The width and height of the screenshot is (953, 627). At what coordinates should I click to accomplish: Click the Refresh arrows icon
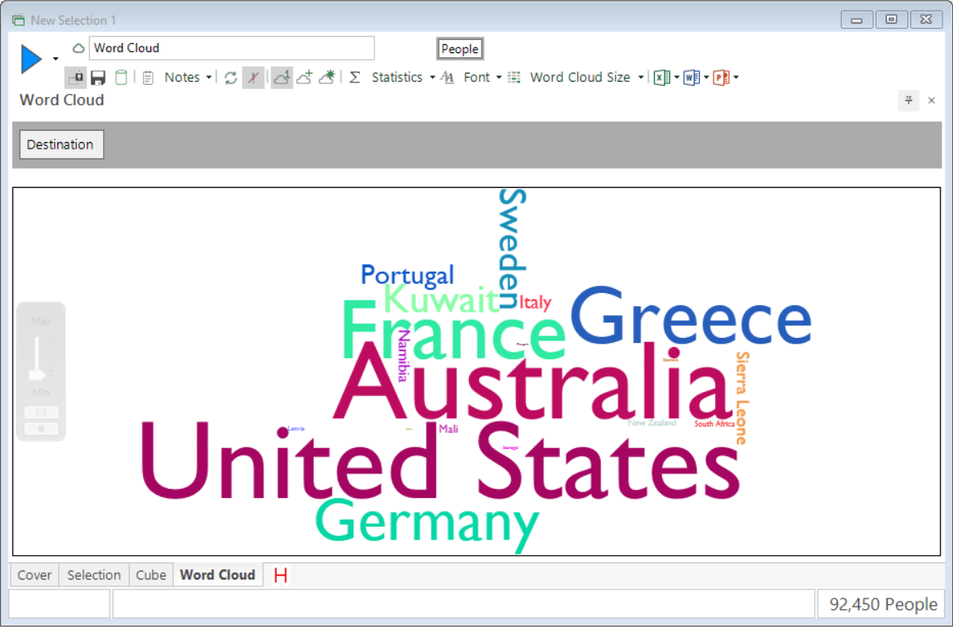[230, 78]
